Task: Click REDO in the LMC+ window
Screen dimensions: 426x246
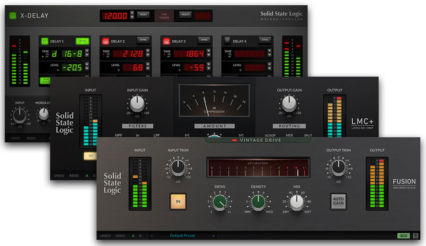Action: coord(74,176)
